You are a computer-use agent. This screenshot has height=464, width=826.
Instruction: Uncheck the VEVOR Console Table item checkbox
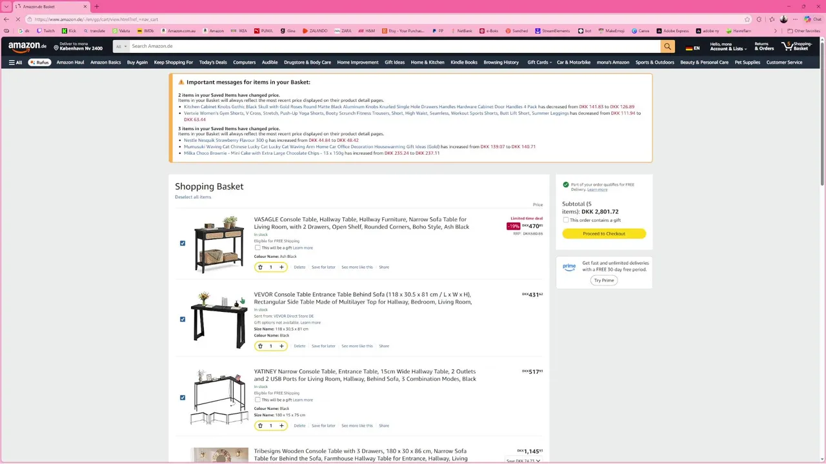[x=183, y=320]
